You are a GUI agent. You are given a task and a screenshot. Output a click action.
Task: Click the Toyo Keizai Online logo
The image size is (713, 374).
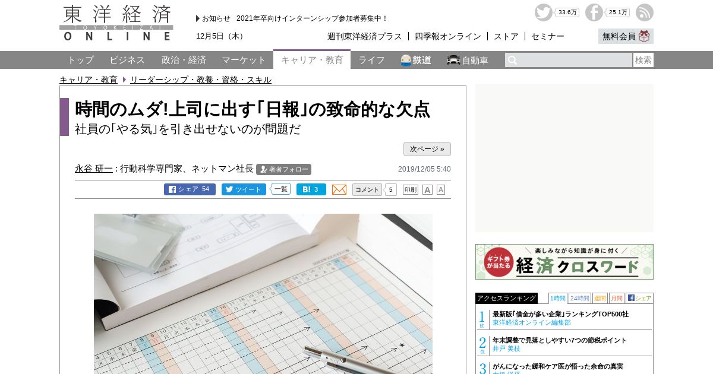pos(116,23)
